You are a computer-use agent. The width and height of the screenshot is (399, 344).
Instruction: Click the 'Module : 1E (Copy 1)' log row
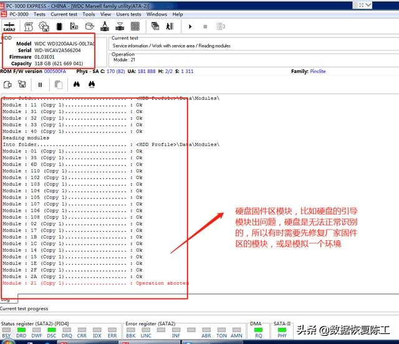click(x=72, y=263)
